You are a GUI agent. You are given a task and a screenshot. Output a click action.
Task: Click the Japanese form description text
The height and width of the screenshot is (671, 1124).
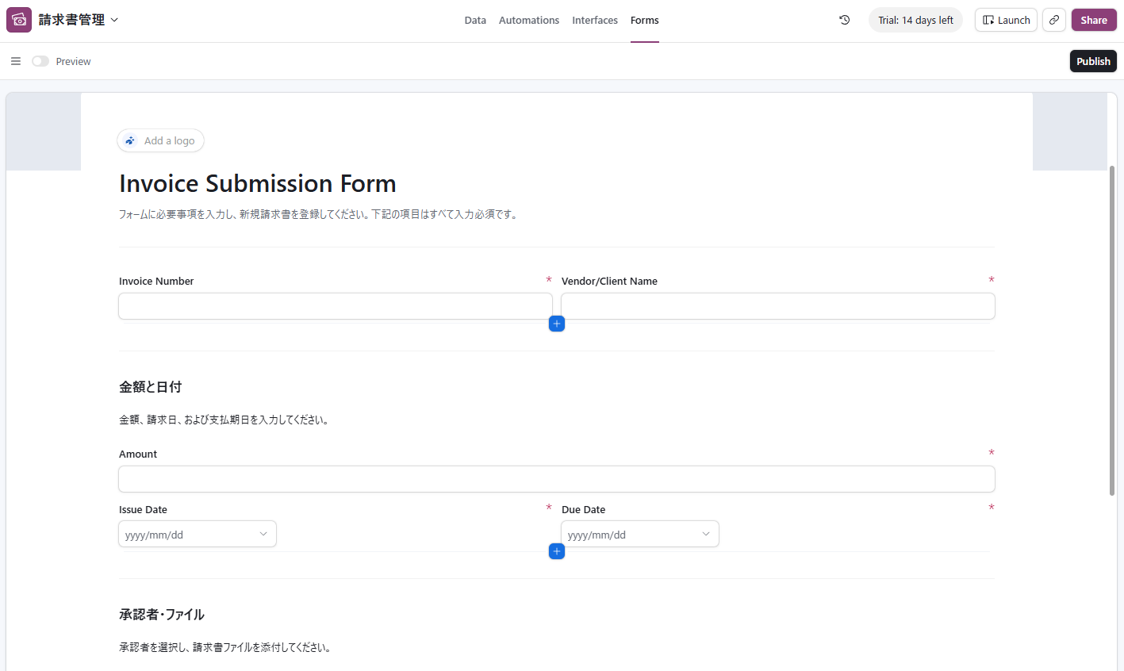(x=319, y=214)
